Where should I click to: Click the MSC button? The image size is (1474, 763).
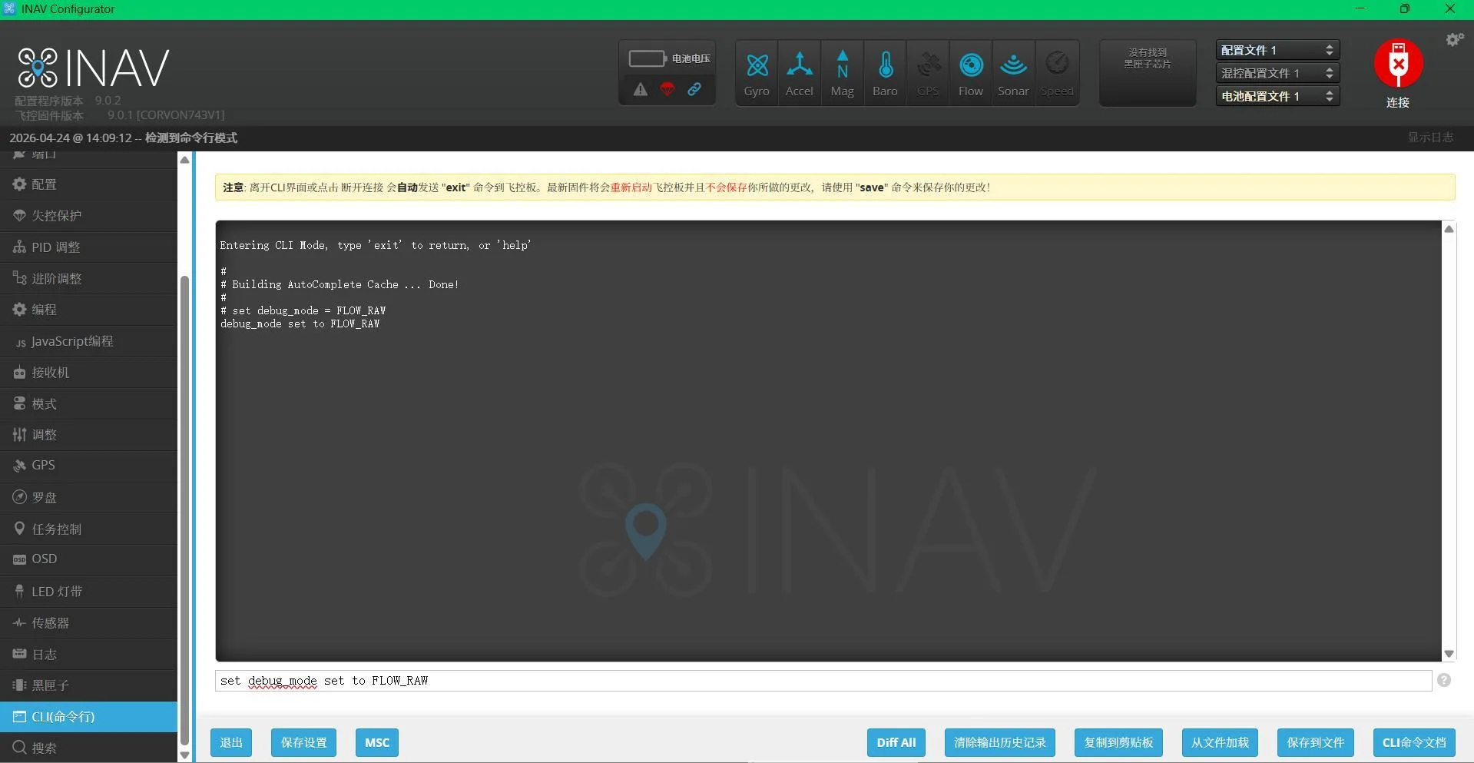377,742
